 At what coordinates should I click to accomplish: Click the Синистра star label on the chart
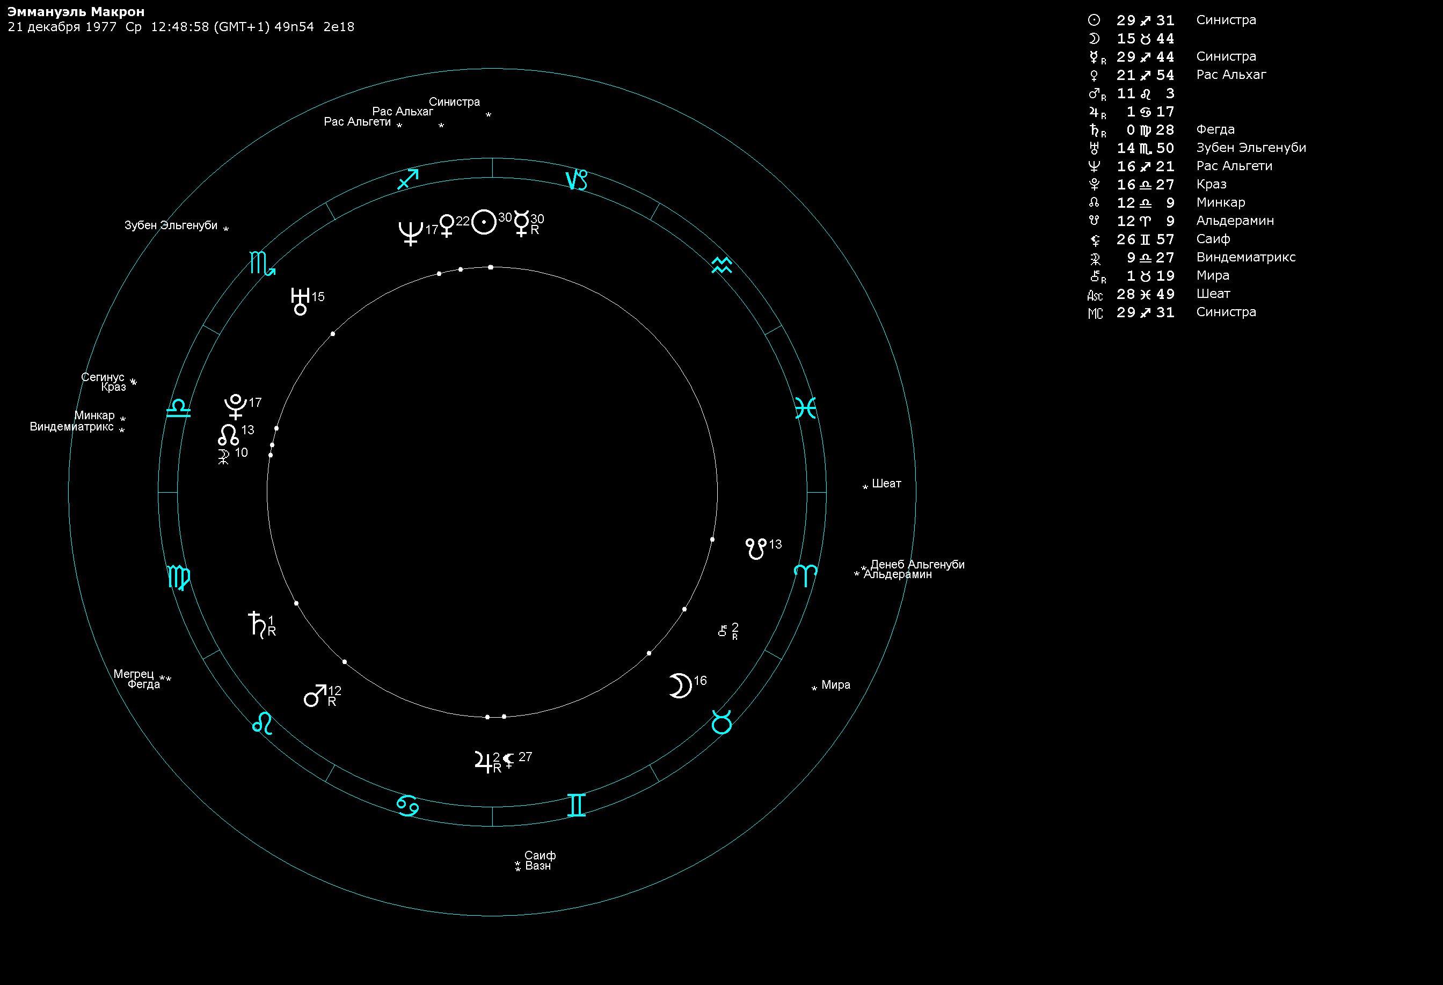[x=454, y=102]
